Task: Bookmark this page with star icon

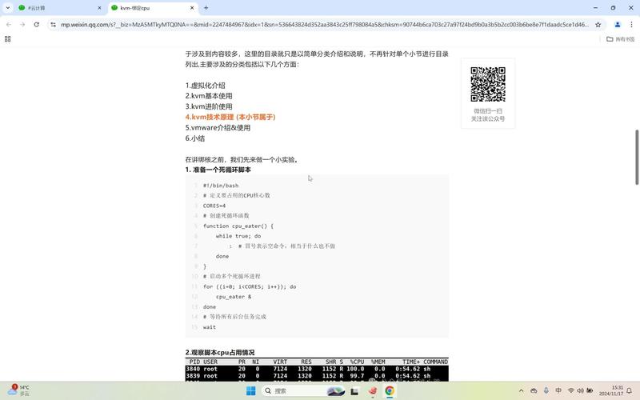Action: click(x=598, y=25)
